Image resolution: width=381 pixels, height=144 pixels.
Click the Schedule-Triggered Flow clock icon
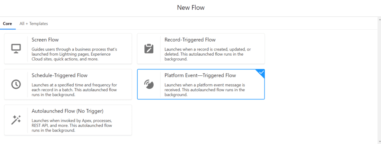16,84
